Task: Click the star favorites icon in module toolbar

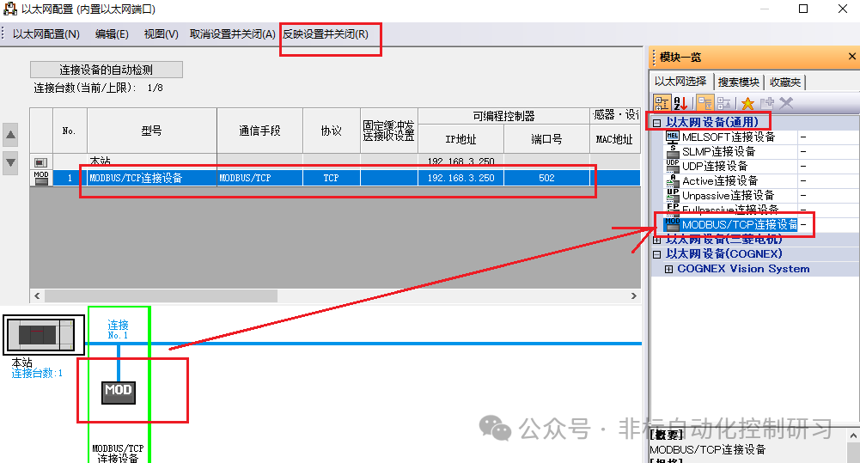Action: pyautogui.click(x=747, y=102)
